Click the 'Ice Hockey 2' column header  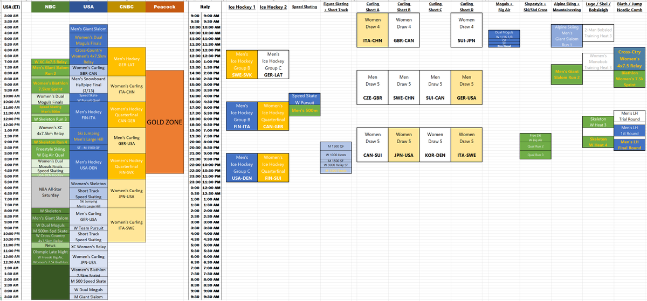click(273, 8)
